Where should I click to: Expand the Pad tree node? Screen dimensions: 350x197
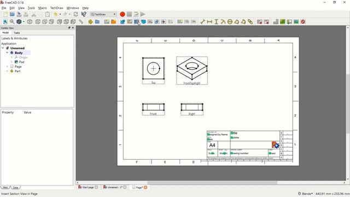[11, 62]
